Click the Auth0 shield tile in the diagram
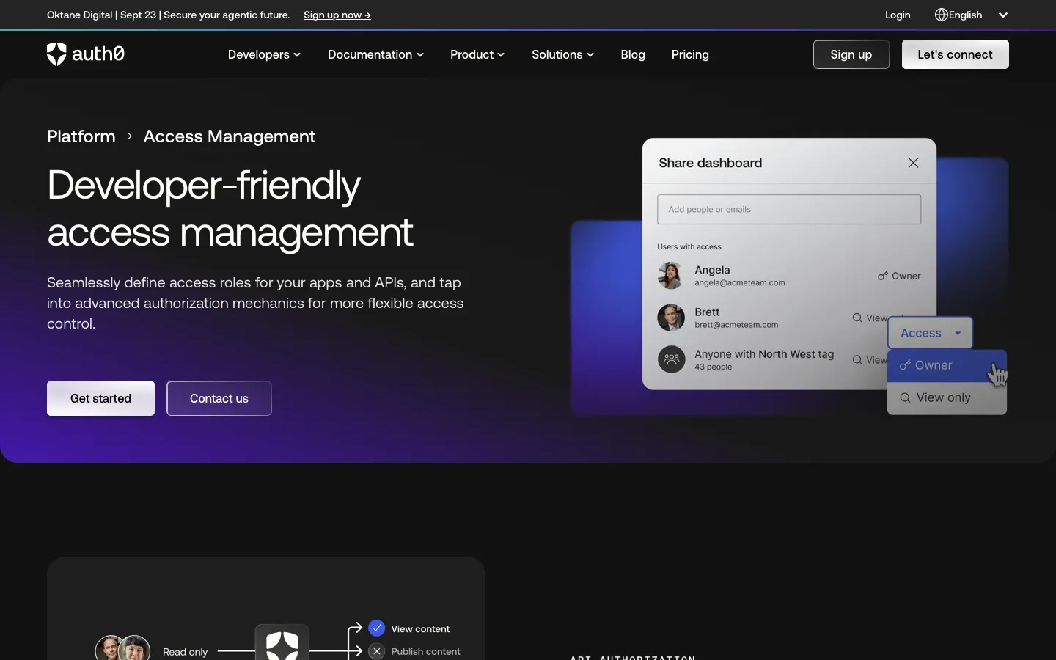Image resolution: width=1056 pixels, height=660 pixels. tap(282, 643)
